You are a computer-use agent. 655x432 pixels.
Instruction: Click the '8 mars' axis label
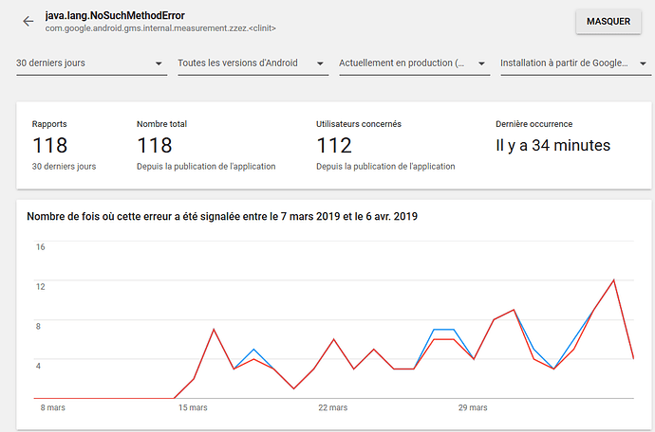point(52,407)
